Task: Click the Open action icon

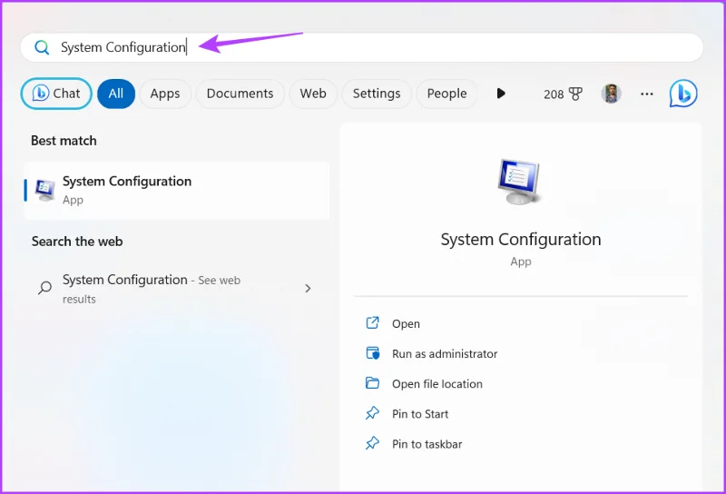Action: coord(373,322)
